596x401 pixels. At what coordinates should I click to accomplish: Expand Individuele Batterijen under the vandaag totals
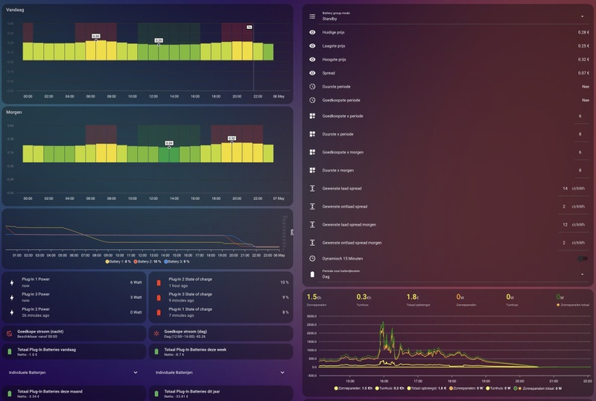coord(74,373)
